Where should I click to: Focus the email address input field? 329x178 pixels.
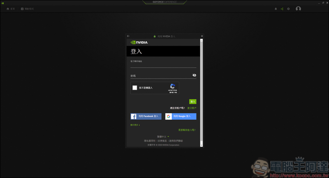click(x=163, y=65)
